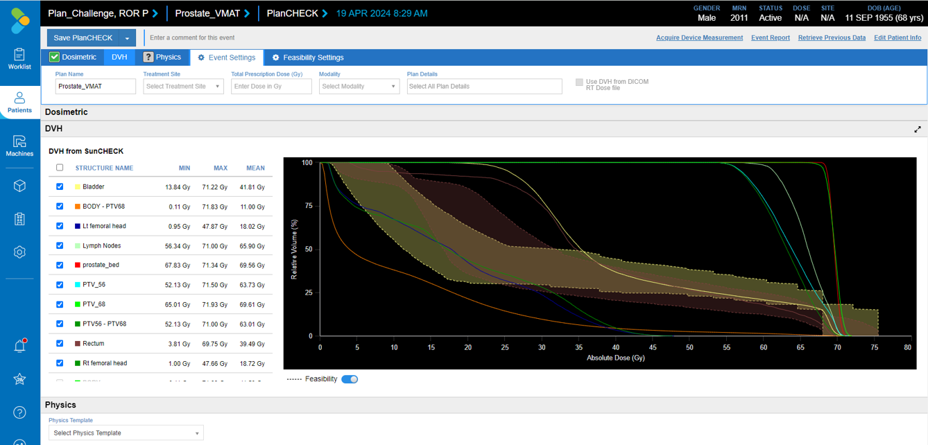Open Machines from the sidebar

click(x=19, y=146)
